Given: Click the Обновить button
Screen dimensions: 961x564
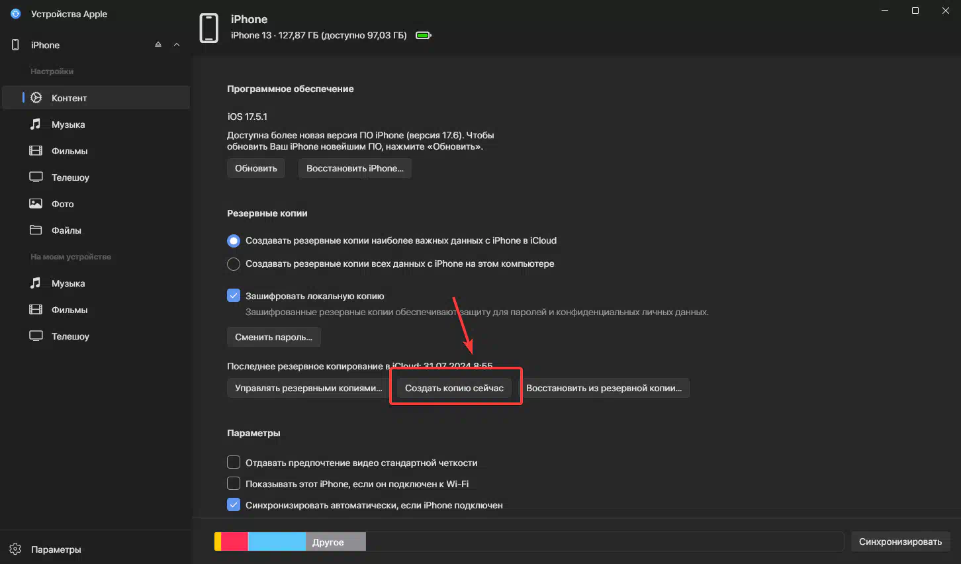Looking at the screenshot, I should [x=256, y=168].
